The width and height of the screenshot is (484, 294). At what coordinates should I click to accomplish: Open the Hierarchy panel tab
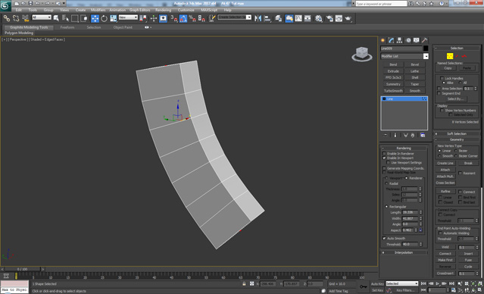[x=400, y=40]
